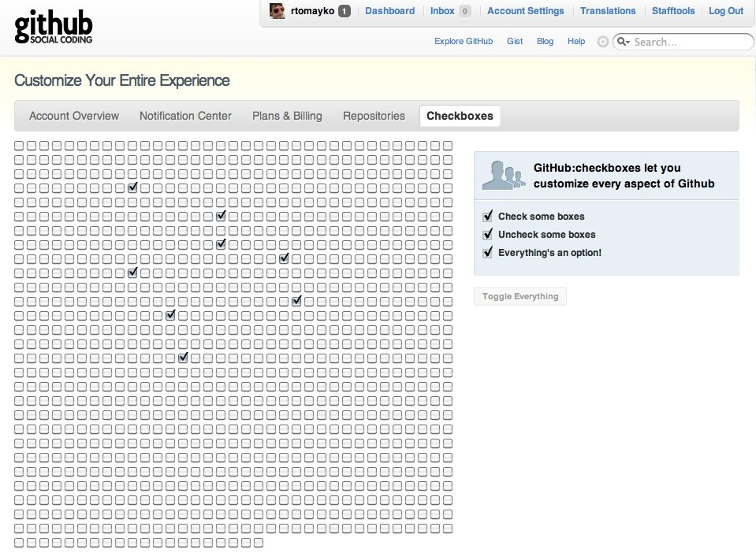Viewport: 756px width, 560px height.
Task: Go to the Dashboard link
Action: [x=389, y=11]
